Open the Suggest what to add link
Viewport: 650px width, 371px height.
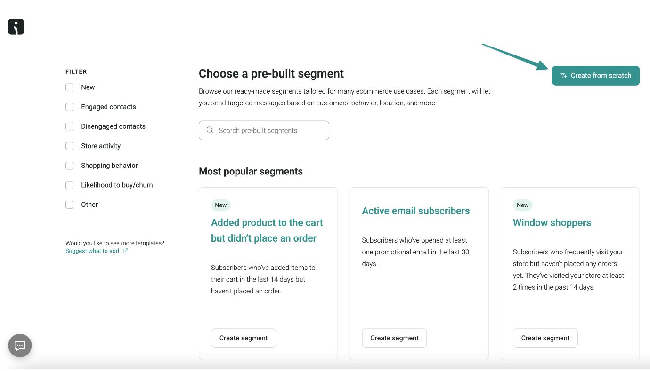(92, 251)
